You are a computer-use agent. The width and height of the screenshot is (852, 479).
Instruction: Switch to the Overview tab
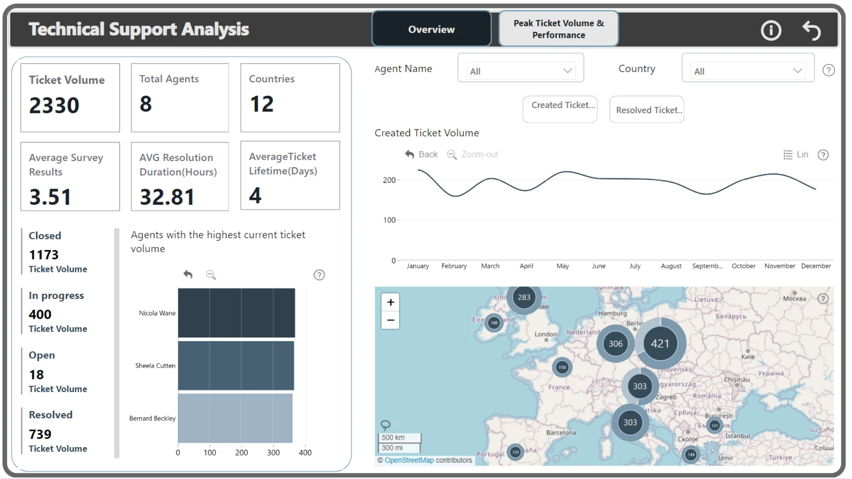point(431,29)
